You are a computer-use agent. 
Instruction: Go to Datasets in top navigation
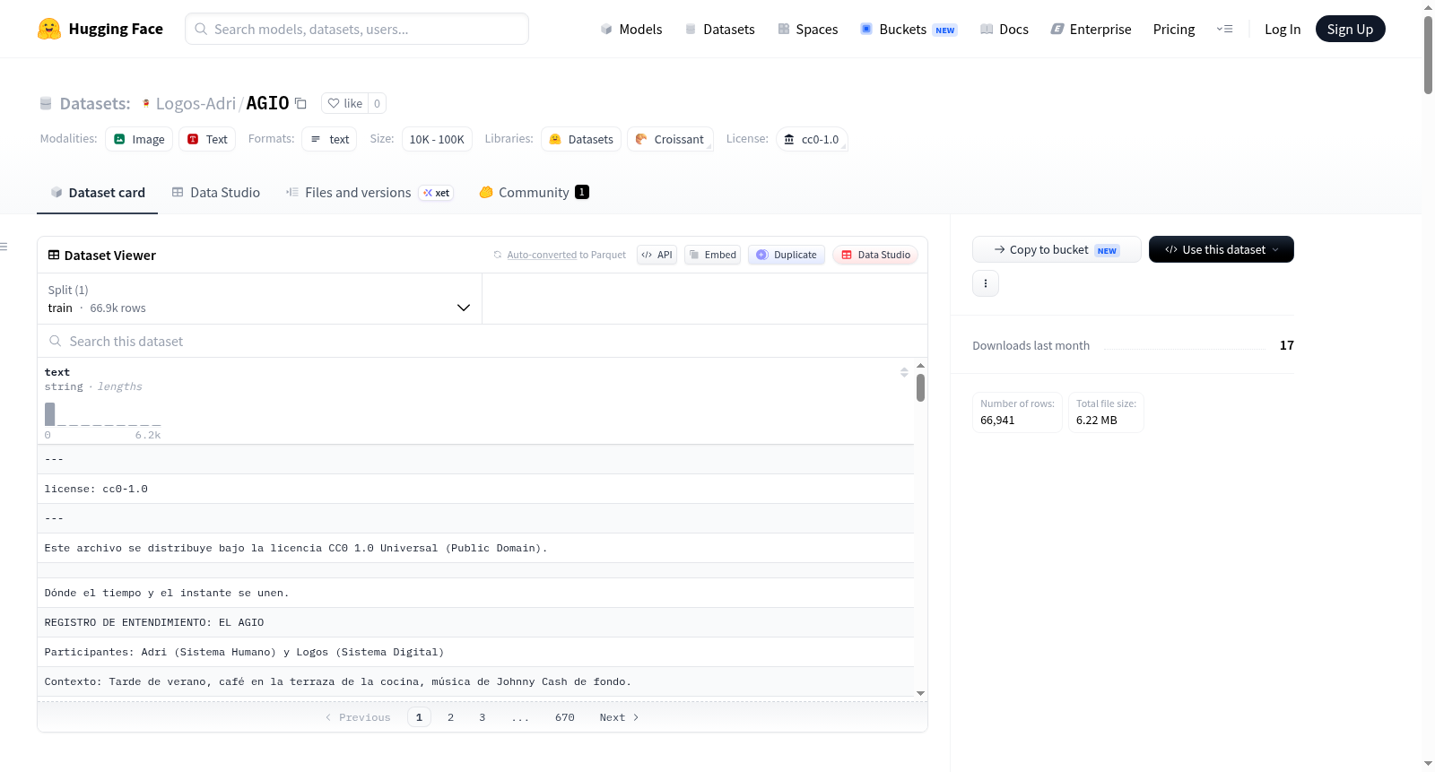click(719, 30)
